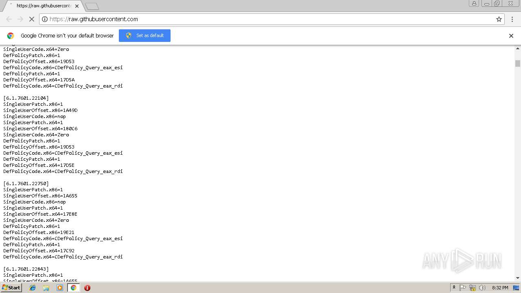
Task: Click the SingleUserOffset.x64=17E8E line
Action: (x=40, y=214)
